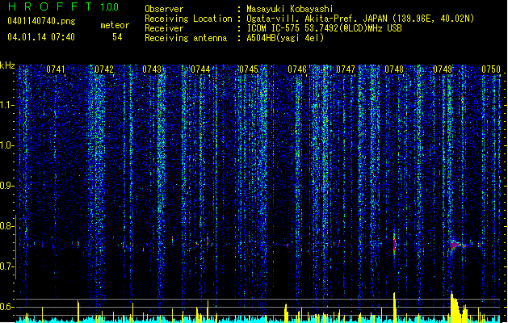
Task: Click the 0745 time marker
Action: pos(249,69)
